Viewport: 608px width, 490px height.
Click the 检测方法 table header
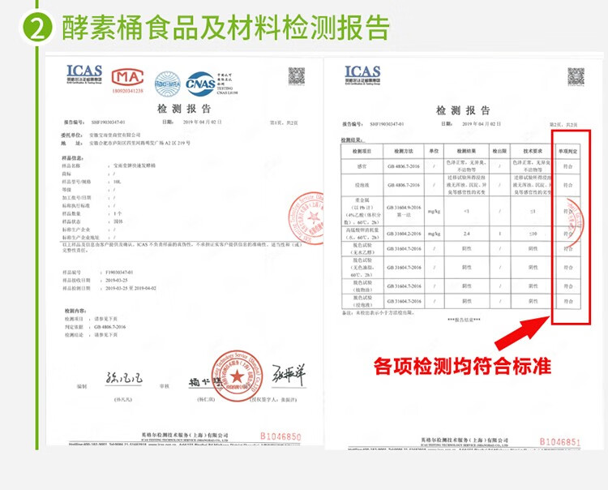coord(404,152)
